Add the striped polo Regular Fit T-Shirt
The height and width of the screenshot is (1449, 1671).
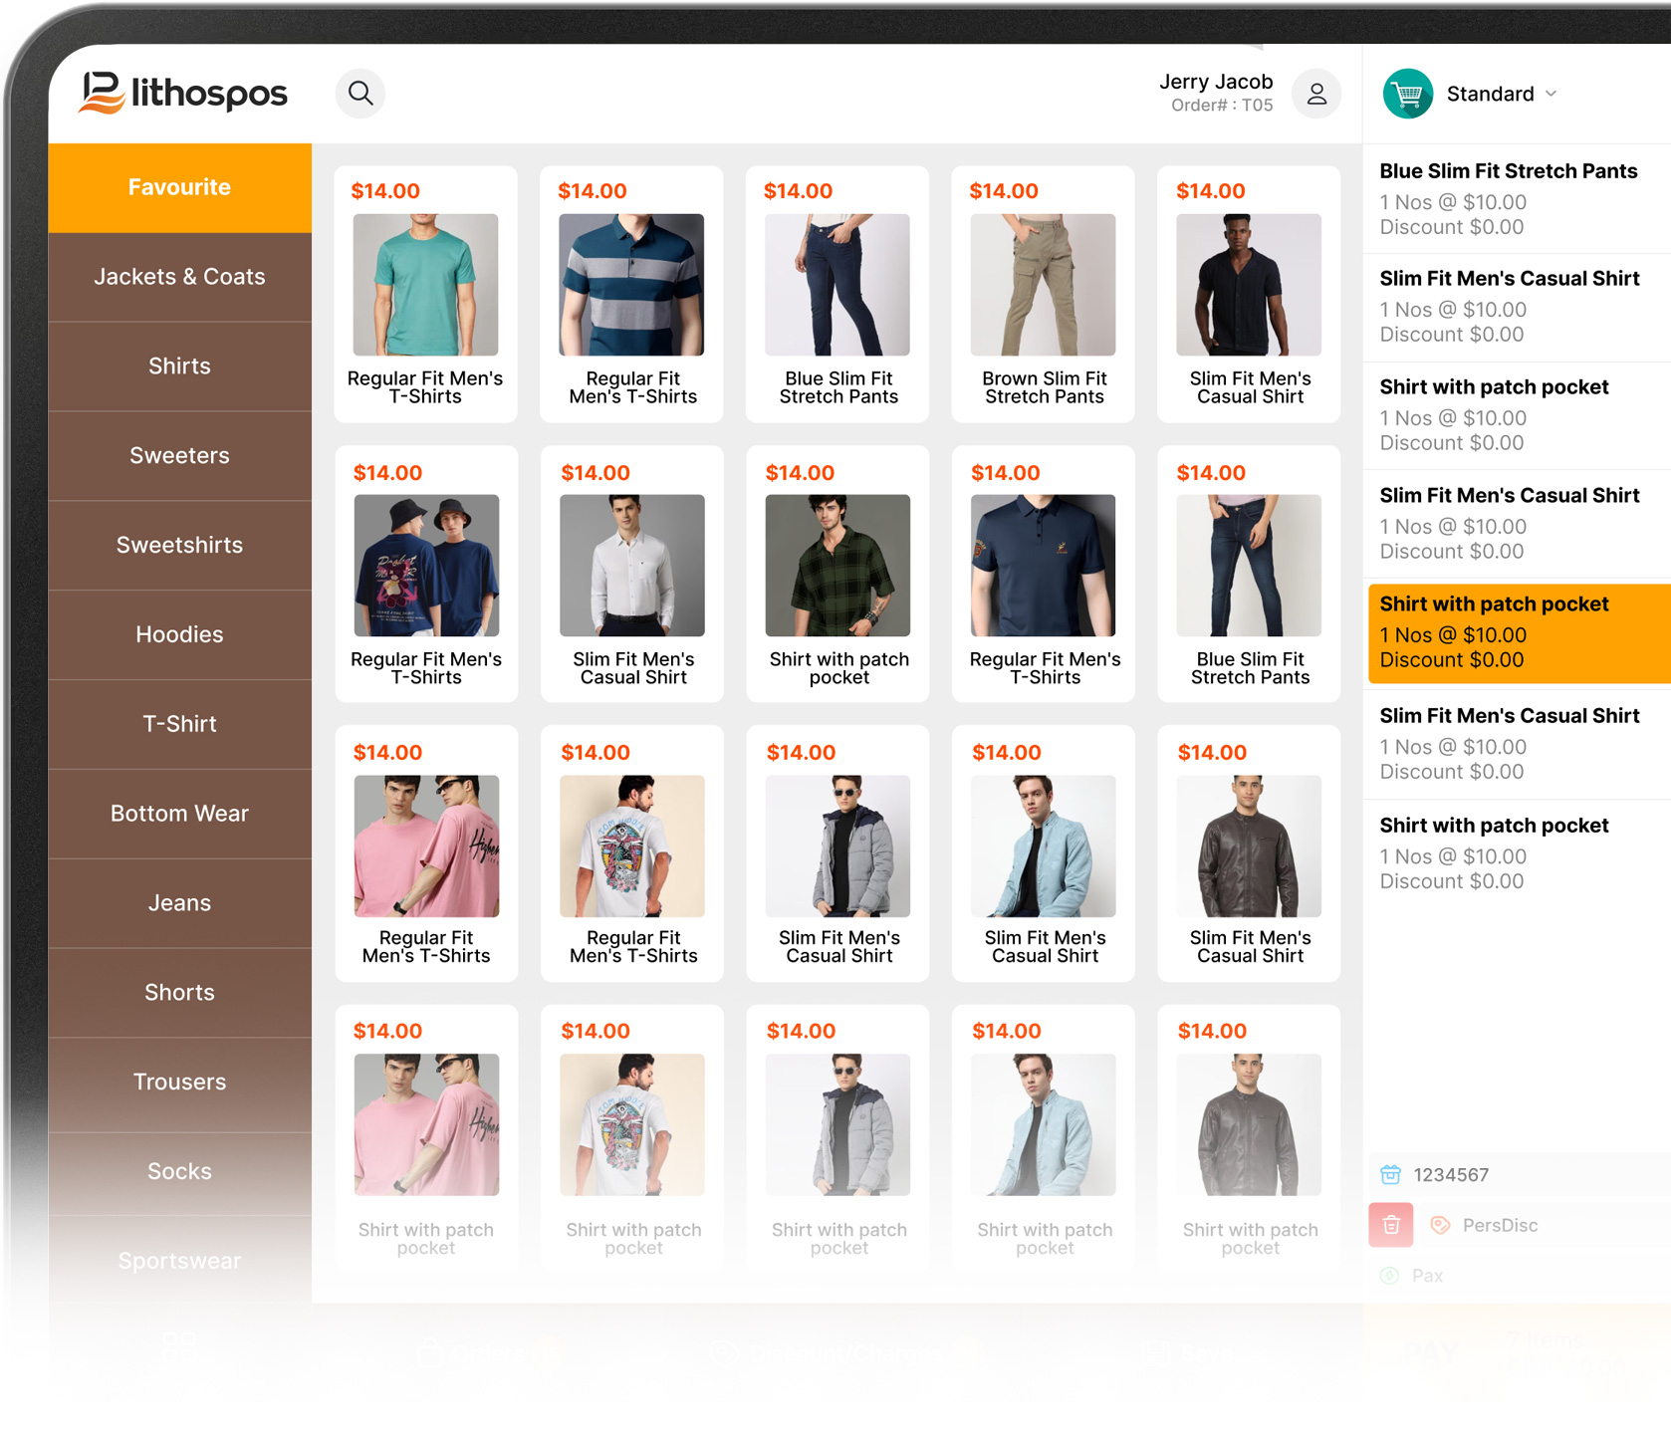click(631, 294)
